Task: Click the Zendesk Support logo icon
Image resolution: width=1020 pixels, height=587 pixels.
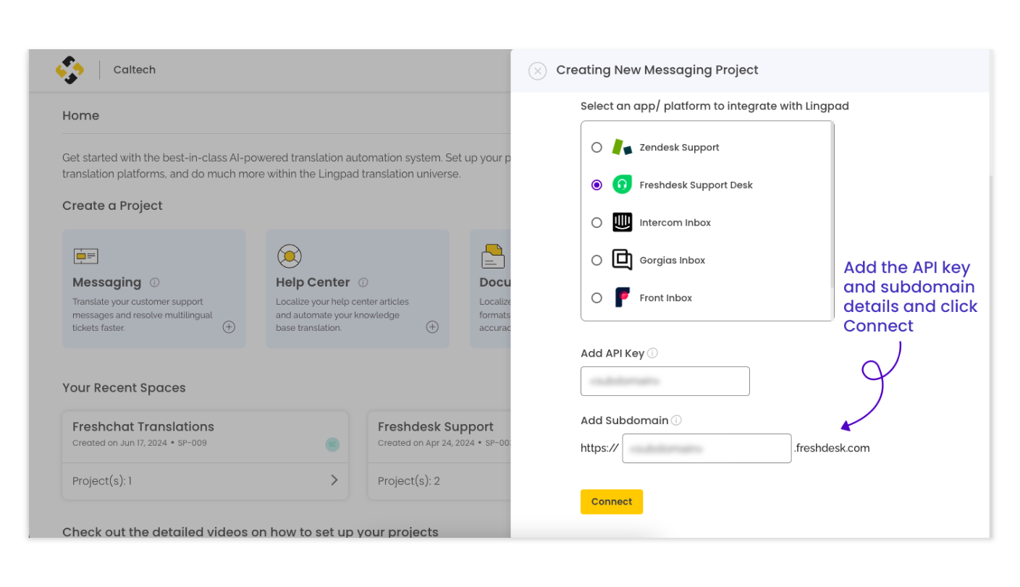Action: pos(622,148)
